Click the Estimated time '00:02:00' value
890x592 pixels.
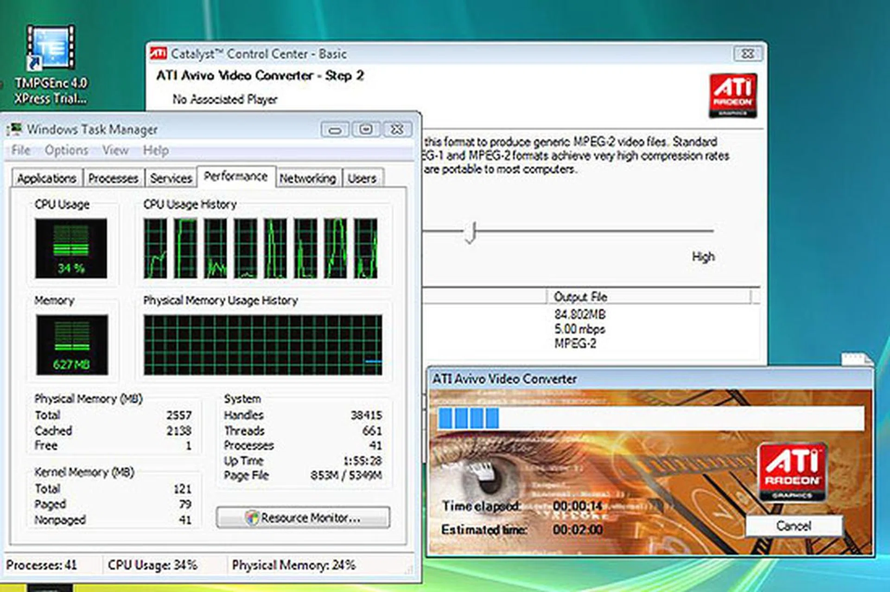point(578,529)
